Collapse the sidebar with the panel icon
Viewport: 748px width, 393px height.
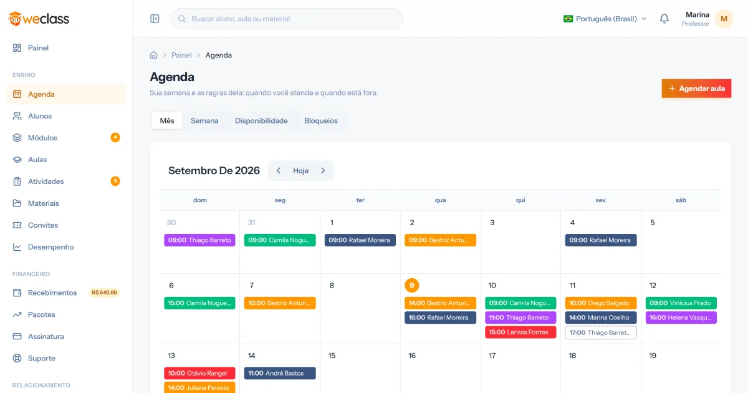[155, 19]
